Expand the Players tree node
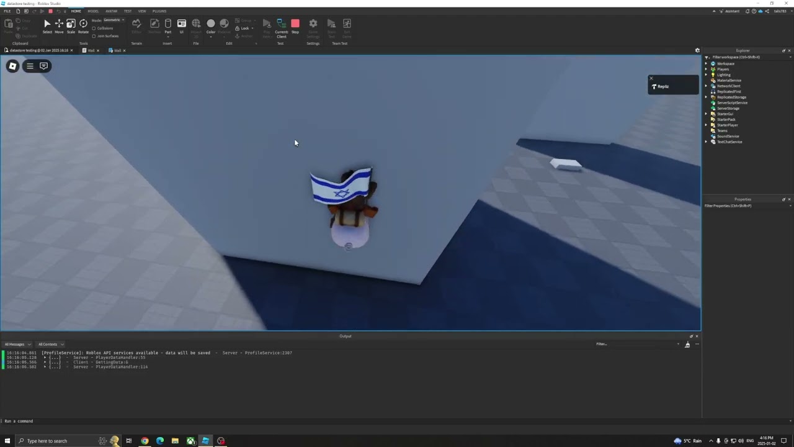Viewport: 794px width, 447px height. (x=706, y=69)
